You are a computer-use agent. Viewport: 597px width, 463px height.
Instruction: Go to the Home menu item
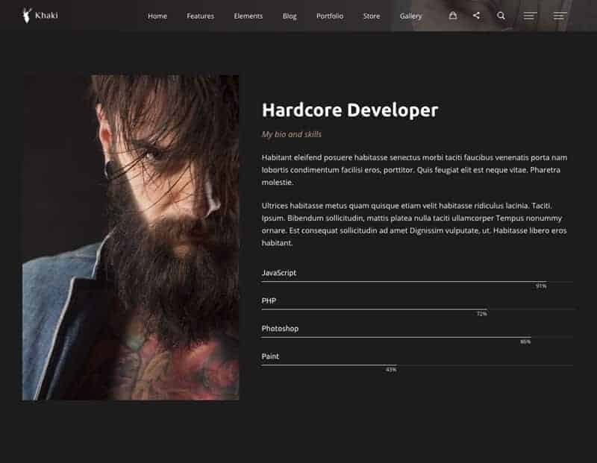[x=157, y=16]
